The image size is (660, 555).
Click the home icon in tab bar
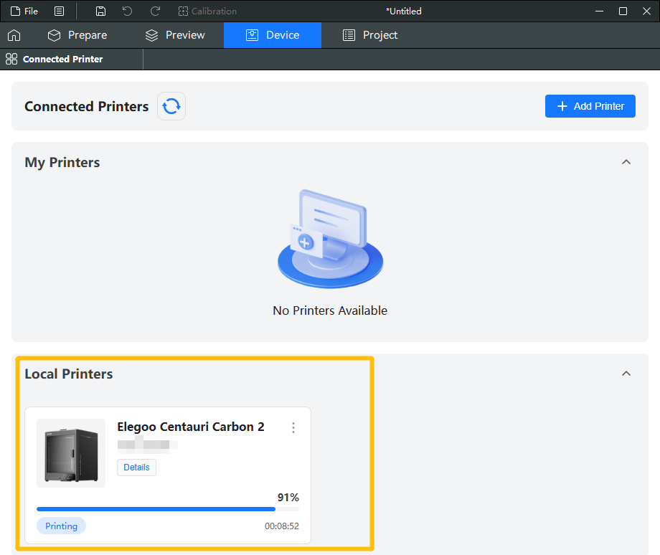point(14,35)
